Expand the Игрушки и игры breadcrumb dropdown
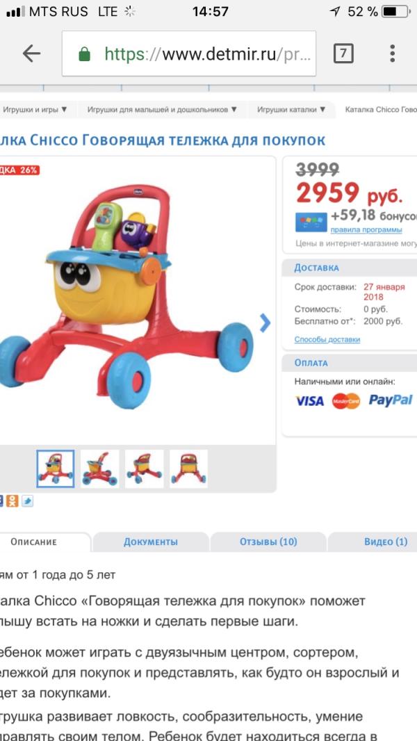 (35, 110)
